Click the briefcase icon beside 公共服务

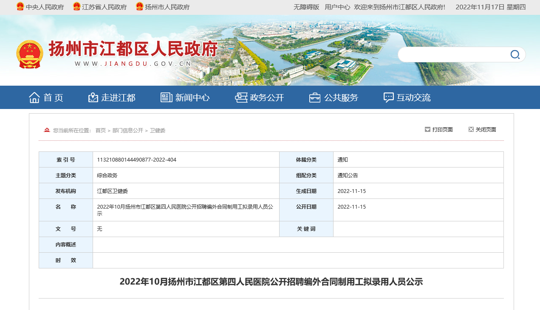(315, 98)
